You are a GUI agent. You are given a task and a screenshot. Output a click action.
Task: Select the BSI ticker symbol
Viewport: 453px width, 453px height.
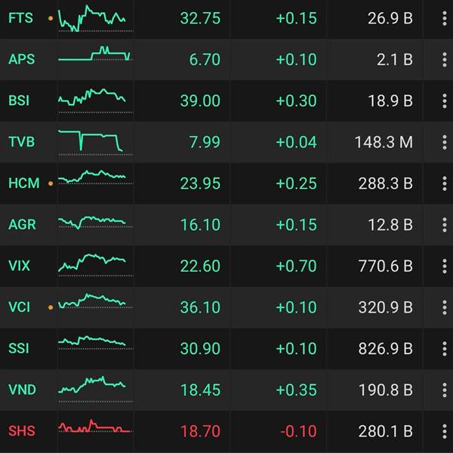(x=20, y=100)
